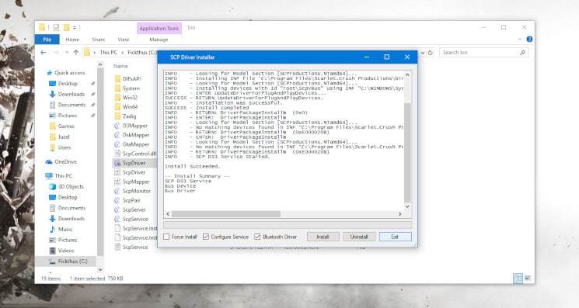The width and height of the screenshot is (579, 308).
Task: Click the refresh icon beside address bar
Action: point(431,53)
